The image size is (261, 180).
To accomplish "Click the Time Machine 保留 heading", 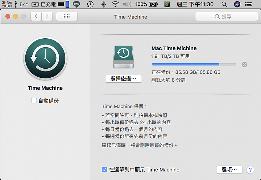I will pos(124,106).
